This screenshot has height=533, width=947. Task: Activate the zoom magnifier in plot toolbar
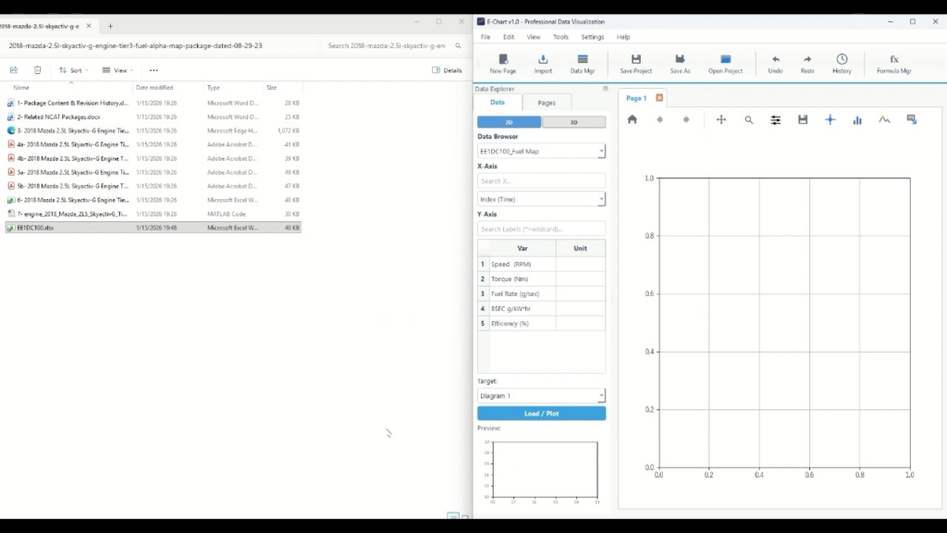point(749,120)
